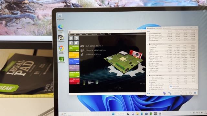Expand the Core Ratios row
Screen dimensions: 207x116
pos(149,70)
